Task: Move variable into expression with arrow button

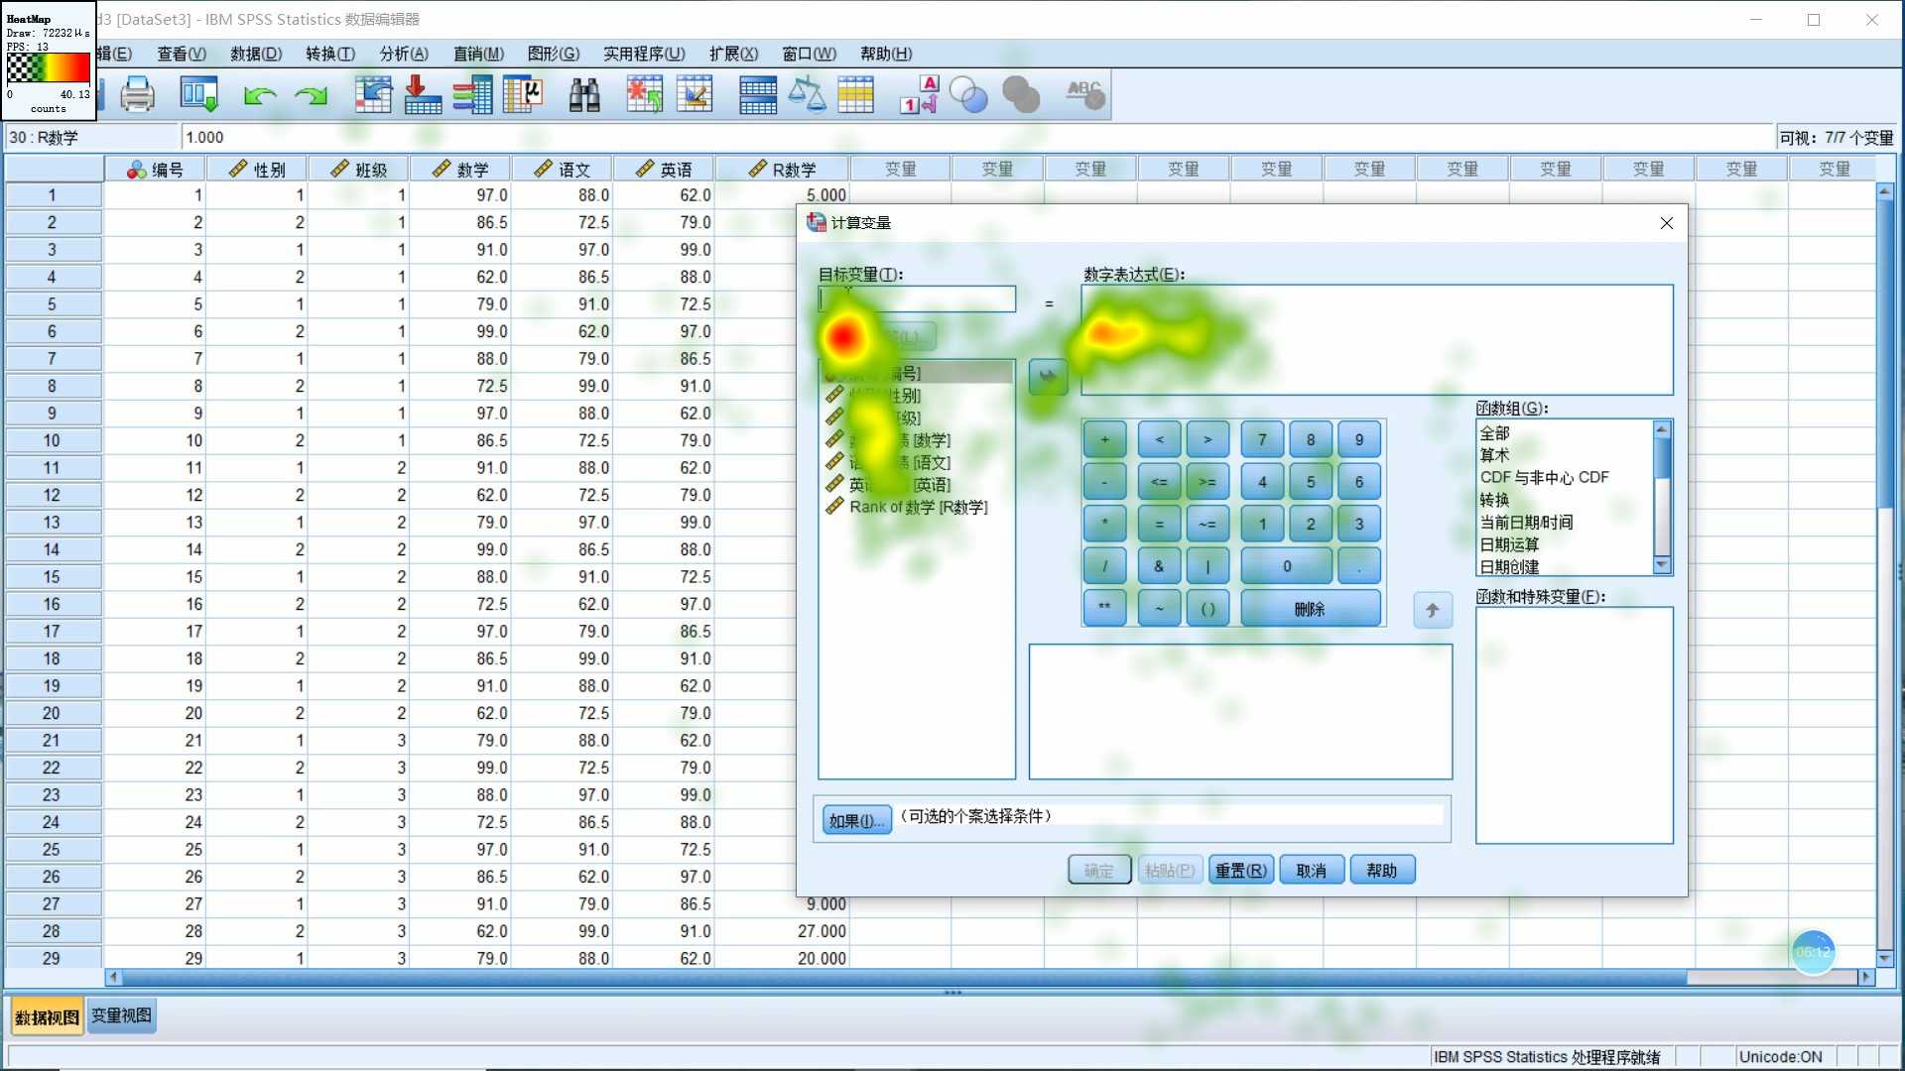Action: coord(1048,377)
